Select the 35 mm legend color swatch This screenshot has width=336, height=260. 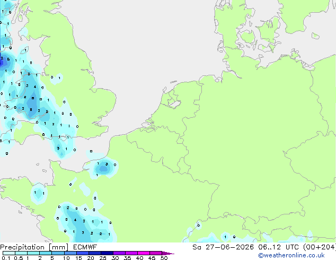click(131, 253)
